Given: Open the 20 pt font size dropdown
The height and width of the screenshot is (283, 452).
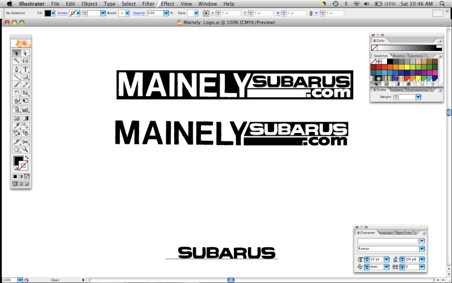Looking at the screenshot, I should (386, 259).
